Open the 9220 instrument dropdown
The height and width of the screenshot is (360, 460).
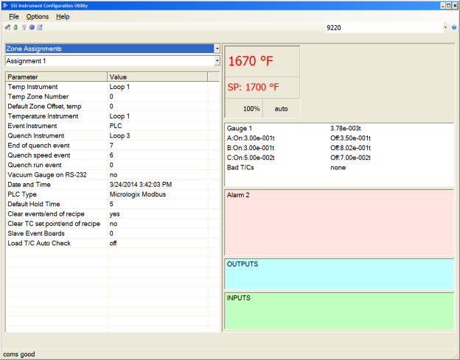[x=445, y=27]
